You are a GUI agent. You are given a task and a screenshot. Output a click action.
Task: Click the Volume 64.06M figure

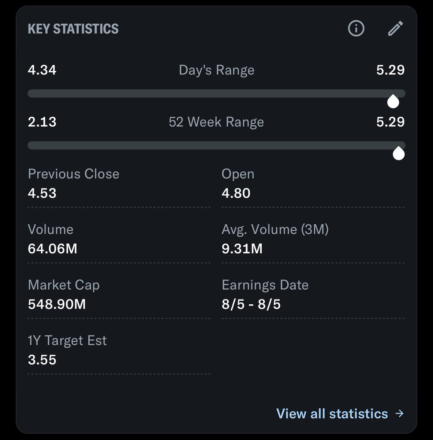coord(53,249)
